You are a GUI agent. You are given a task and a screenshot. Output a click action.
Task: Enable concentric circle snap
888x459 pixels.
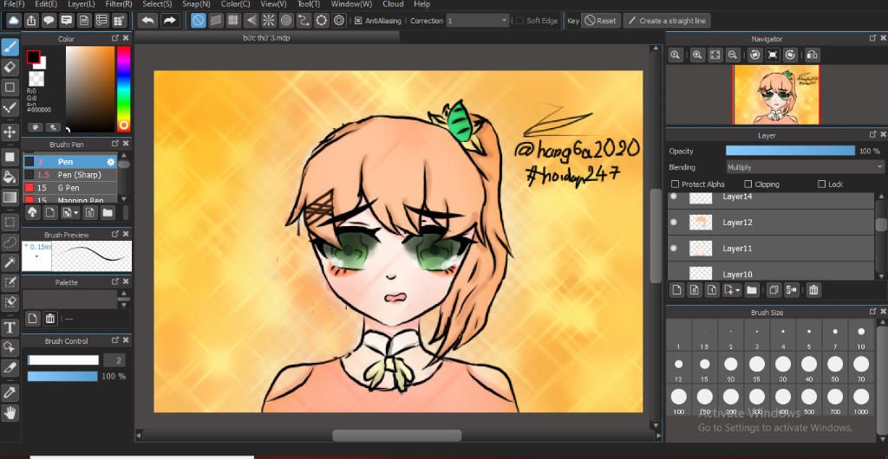(286, 21)
